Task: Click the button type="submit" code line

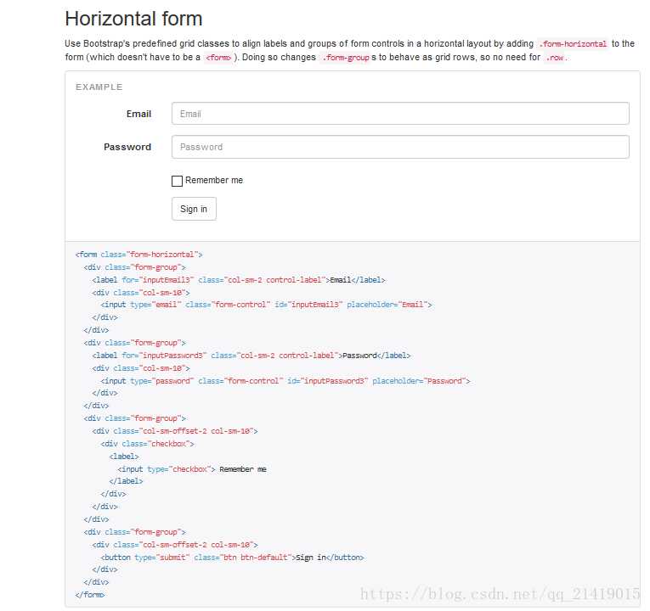Action: tap(232, 558)
